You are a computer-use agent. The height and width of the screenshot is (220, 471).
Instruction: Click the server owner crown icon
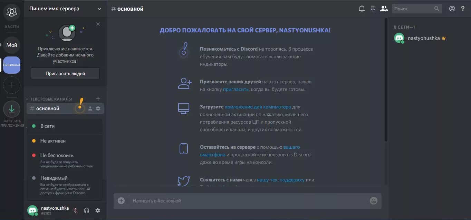(444, 38)
